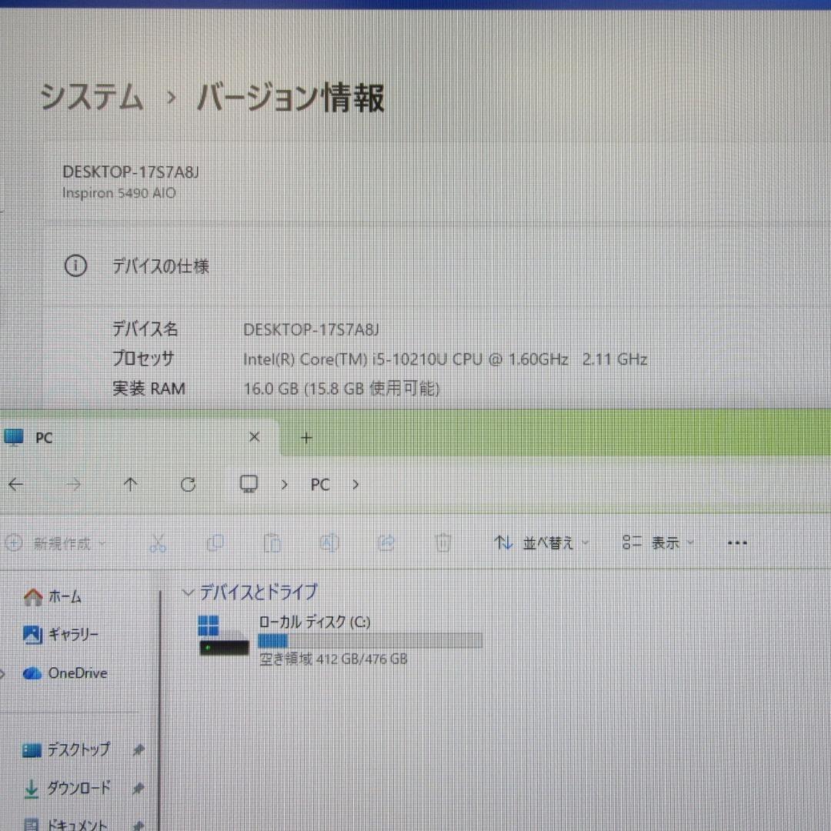Click the Copy icon in toolbar

(215, 542)
